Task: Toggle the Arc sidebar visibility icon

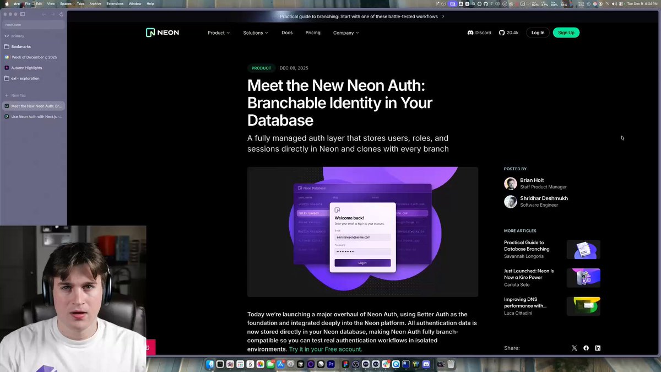Action: coord(23,14)
